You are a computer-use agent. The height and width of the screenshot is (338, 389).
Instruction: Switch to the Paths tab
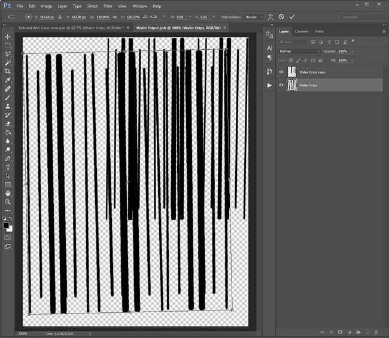pyautogui.click(x=320, y=31)
